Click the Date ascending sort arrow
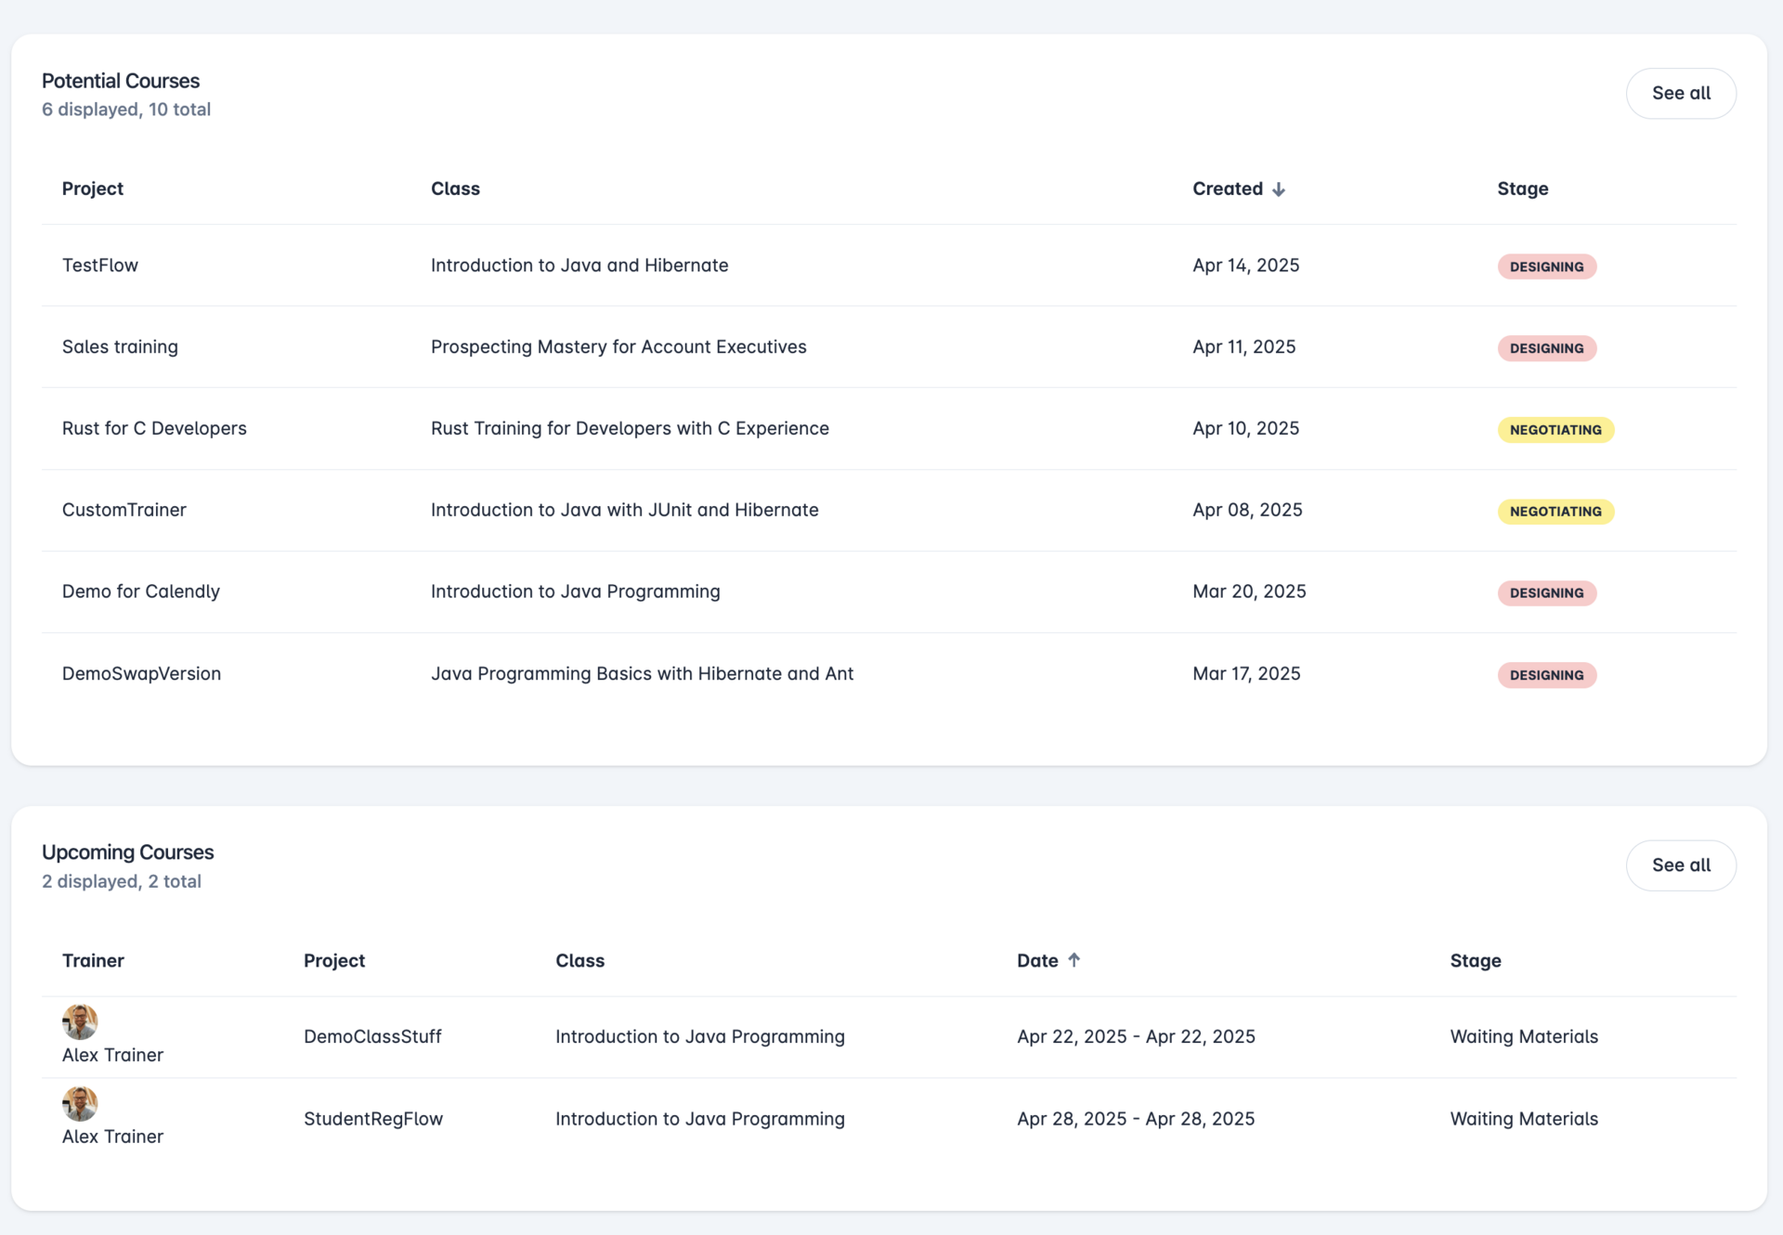The width and height of the screenshot is (1783, 1235). (1074, 960)
